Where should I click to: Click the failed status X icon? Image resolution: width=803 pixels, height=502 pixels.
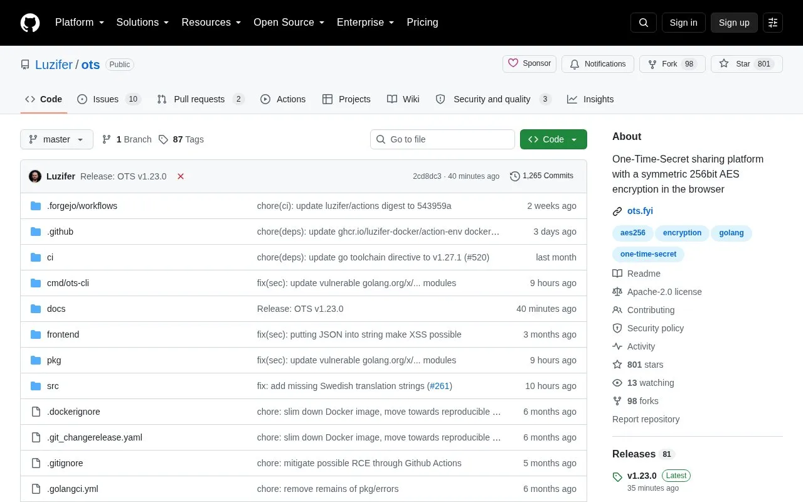pos(181,176)
